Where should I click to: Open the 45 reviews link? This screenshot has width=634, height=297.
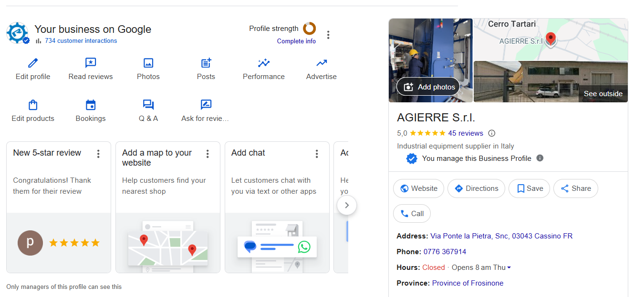pos(466,133)
